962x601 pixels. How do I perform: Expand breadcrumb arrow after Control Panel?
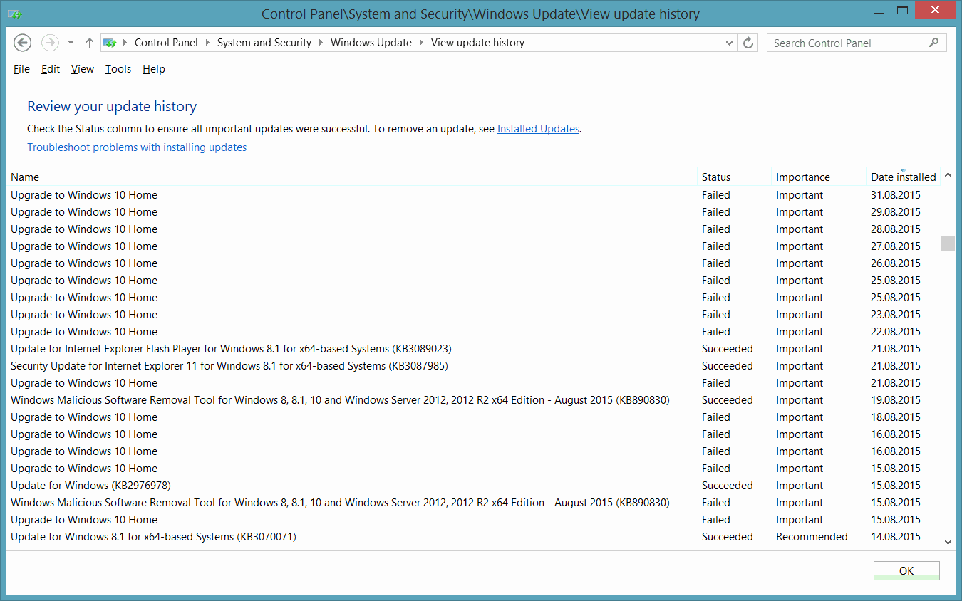(207, 43)
